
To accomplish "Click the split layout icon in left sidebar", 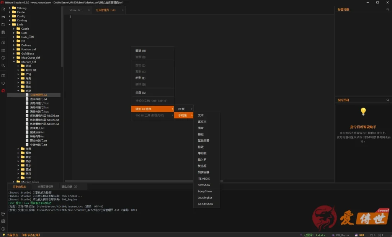I will [3, 76].
